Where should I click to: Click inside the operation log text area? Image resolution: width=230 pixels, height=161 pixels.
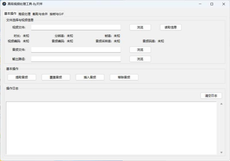[111, 128]
